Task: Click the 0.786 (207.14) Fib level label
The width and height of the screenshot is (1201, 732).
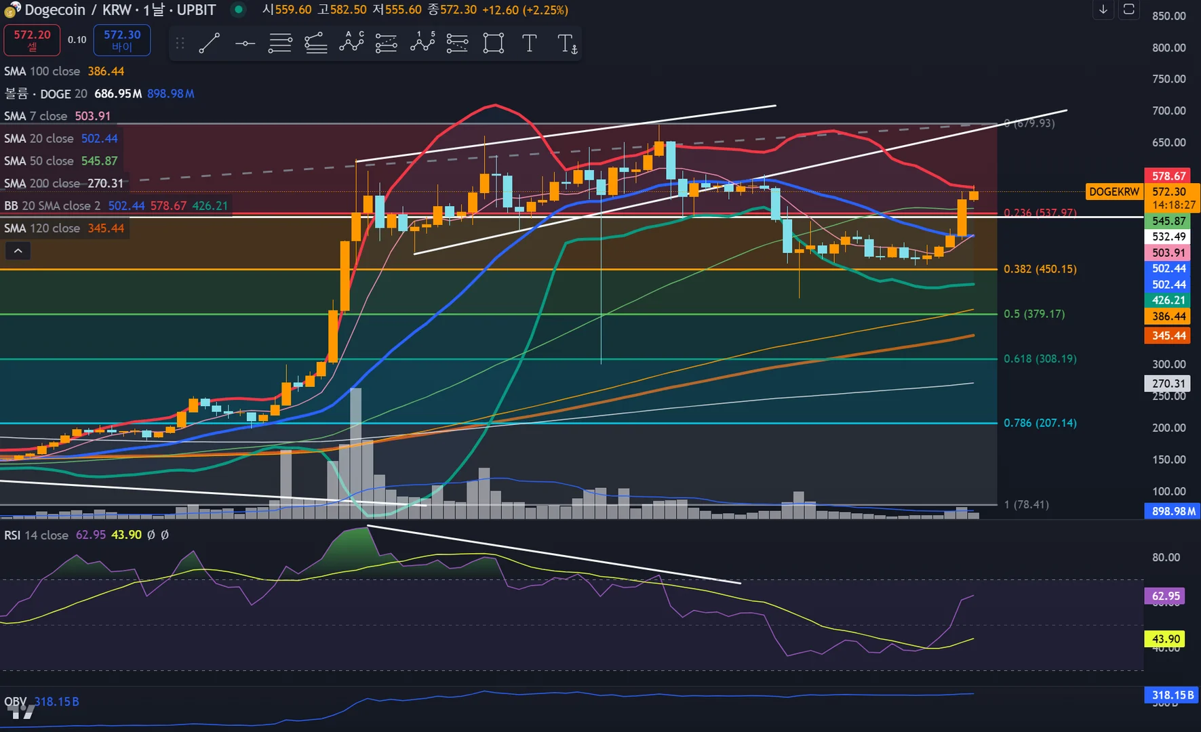Action: (x=1040, y=423)
